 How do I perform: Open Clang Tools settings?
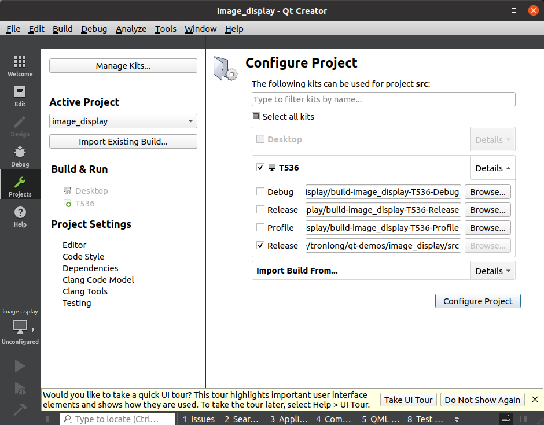click(x=85, y=291)
